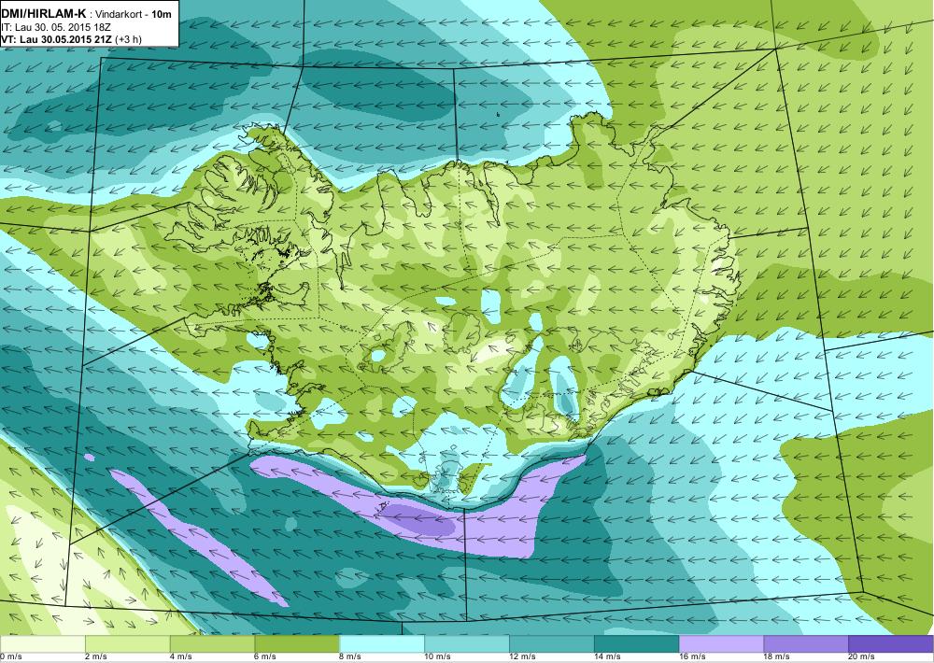Select legend swatch between 16 and 18 m/s

point(721,643)
